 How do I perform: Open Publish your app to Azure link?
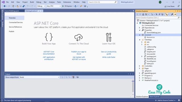(79, 53)
